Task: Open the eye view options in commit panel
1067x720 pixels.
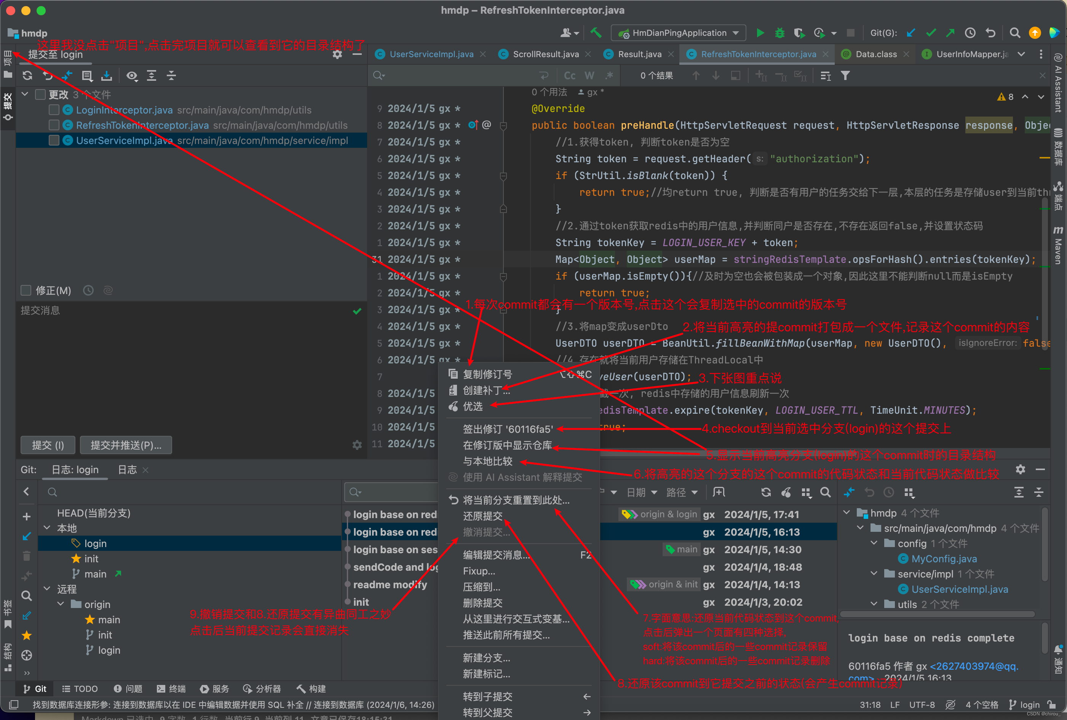Action: pyautogui.click(x=132, y=76)
